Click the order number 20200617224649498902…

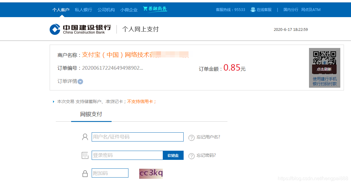pyautogui.click(x=113, y=68)
